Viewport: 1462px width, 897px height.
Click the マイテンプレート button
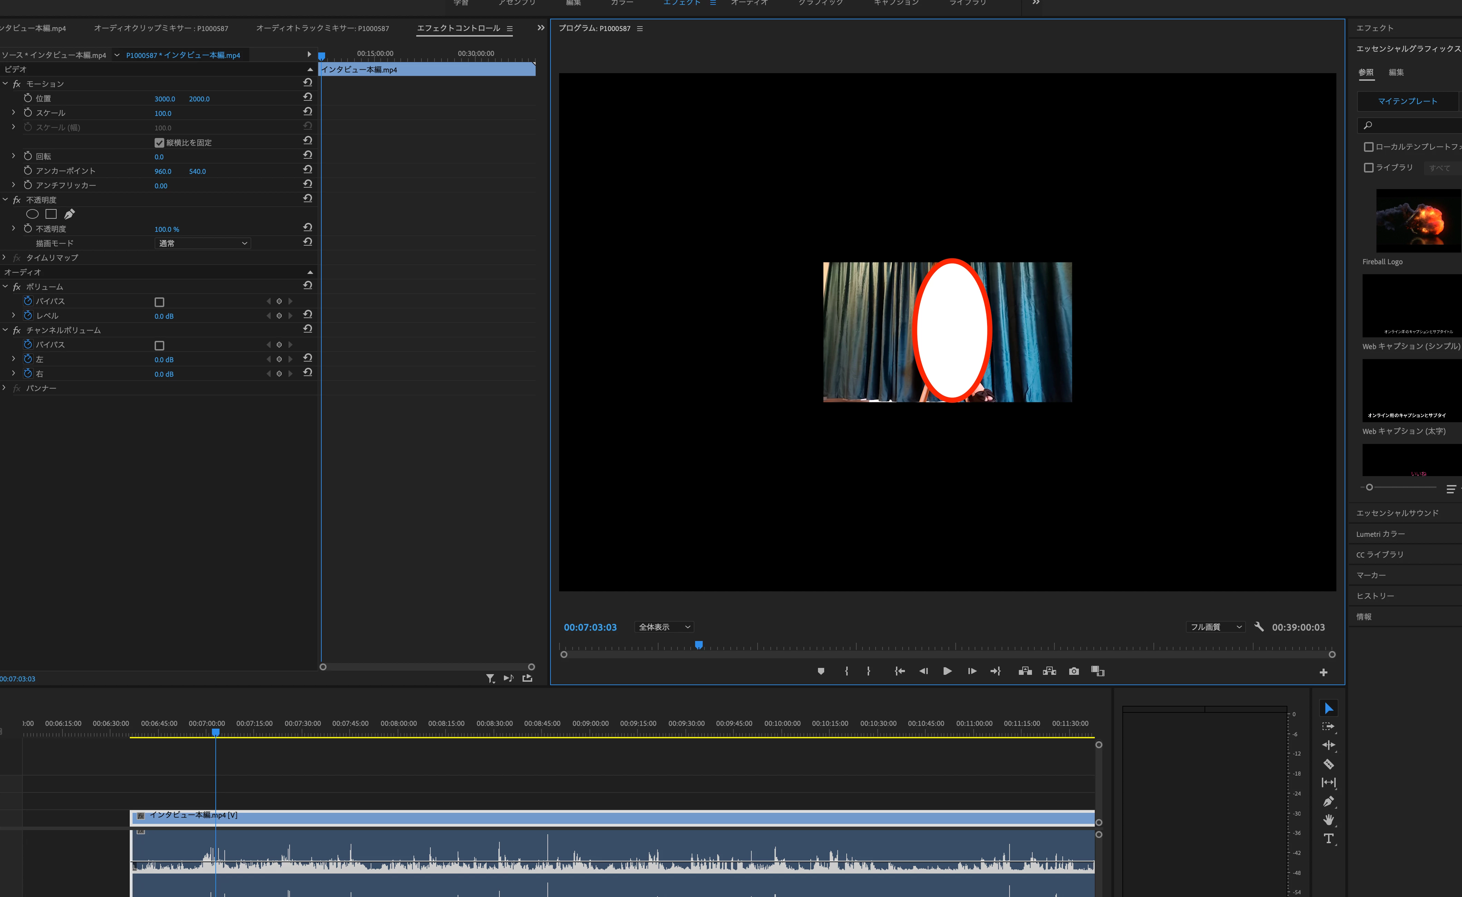[x=1407, y=101]
